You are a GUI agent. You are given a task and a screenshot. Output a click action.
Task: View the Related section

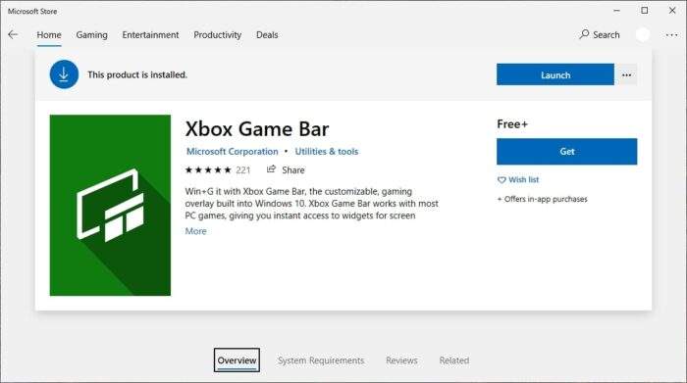453,360
